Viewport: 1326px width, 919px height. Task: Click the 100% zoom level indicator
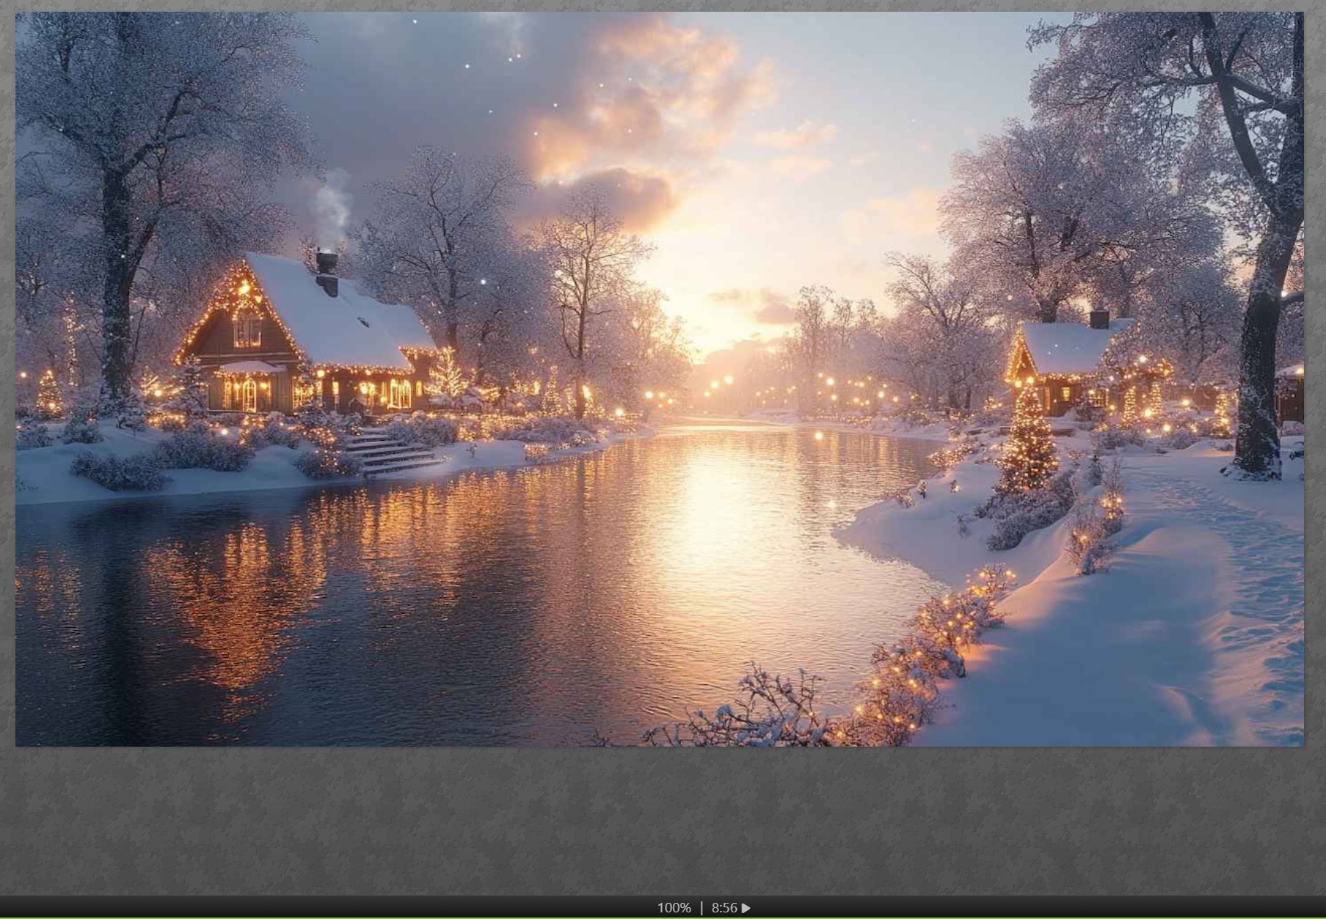point(673,908)
